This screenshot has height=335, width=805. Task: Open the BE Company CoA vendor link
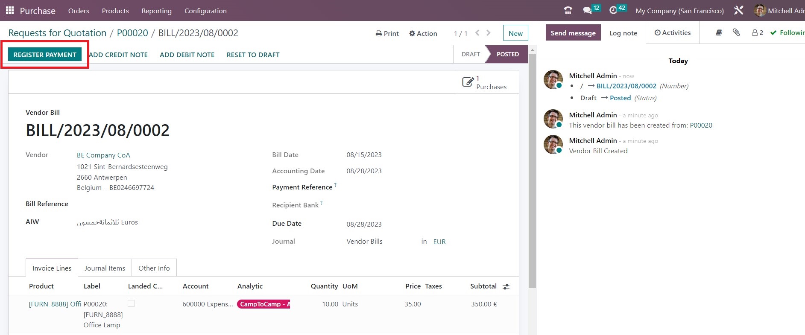103,155
